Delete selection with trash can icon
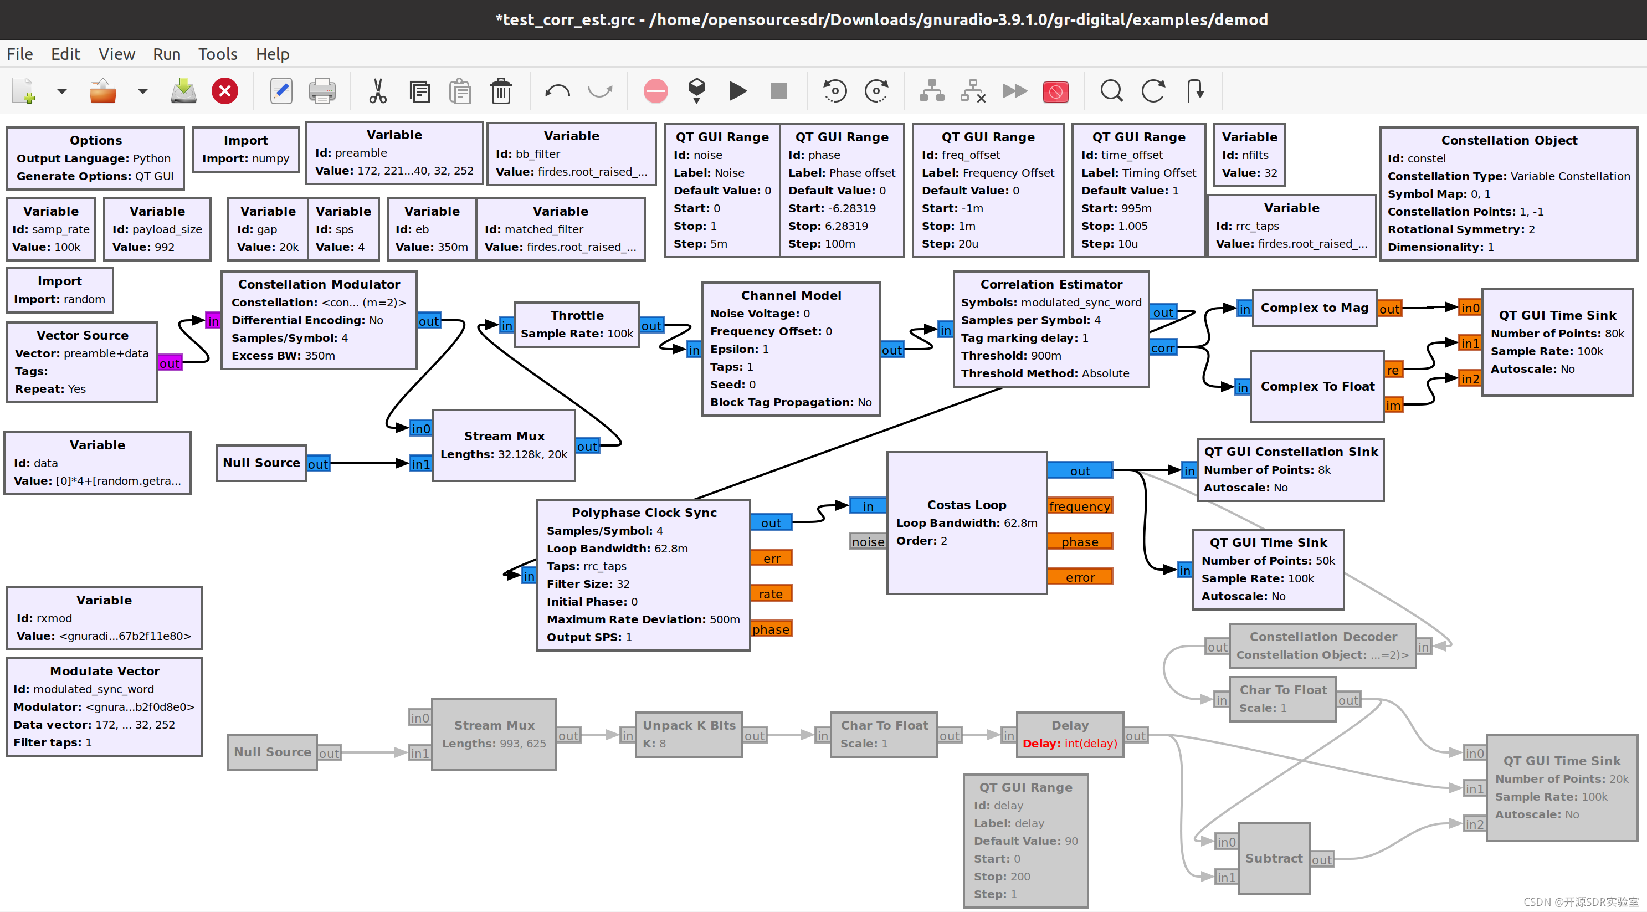The image size is (1647, 912). pyautogui.click(x=501, y=91)
